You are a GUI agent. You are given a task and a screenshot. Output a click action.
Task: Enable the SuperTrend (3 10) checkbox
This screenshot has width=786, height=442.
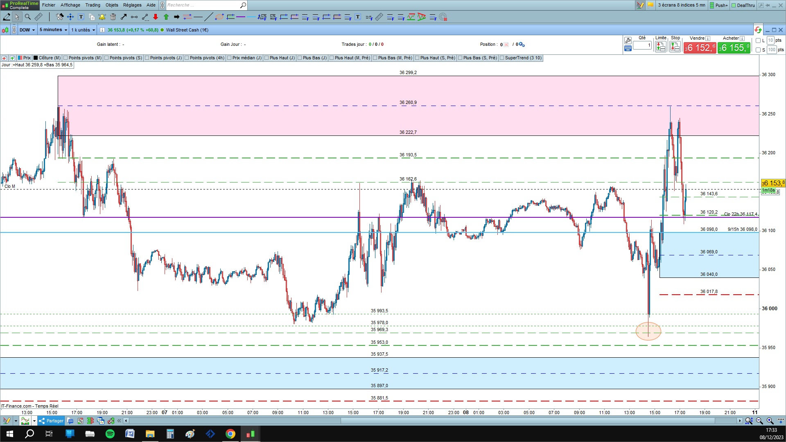[502, 58]
